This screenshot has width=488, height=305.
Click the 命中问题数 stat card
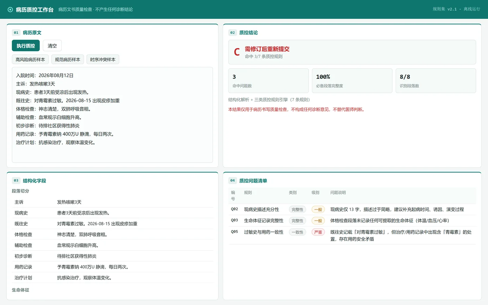[x=268, y=81]
